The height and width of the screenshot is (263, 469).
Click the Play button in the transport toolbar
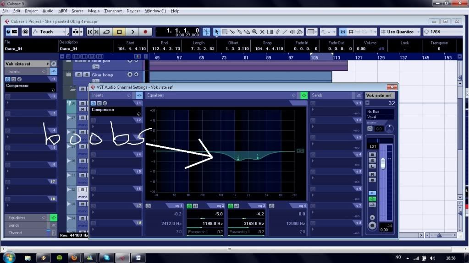pyautogui.click(x=132, y=32)
